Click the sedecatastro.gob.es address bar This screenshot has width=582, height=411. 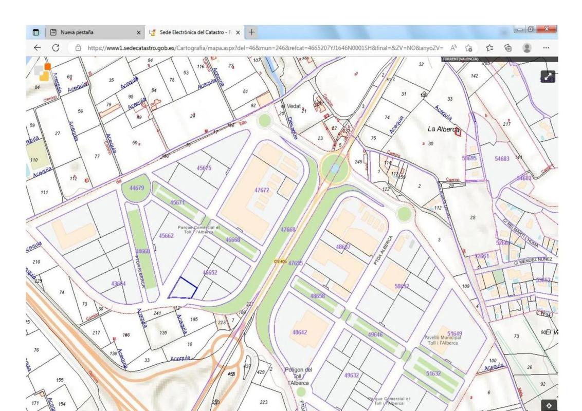(257, 48)
